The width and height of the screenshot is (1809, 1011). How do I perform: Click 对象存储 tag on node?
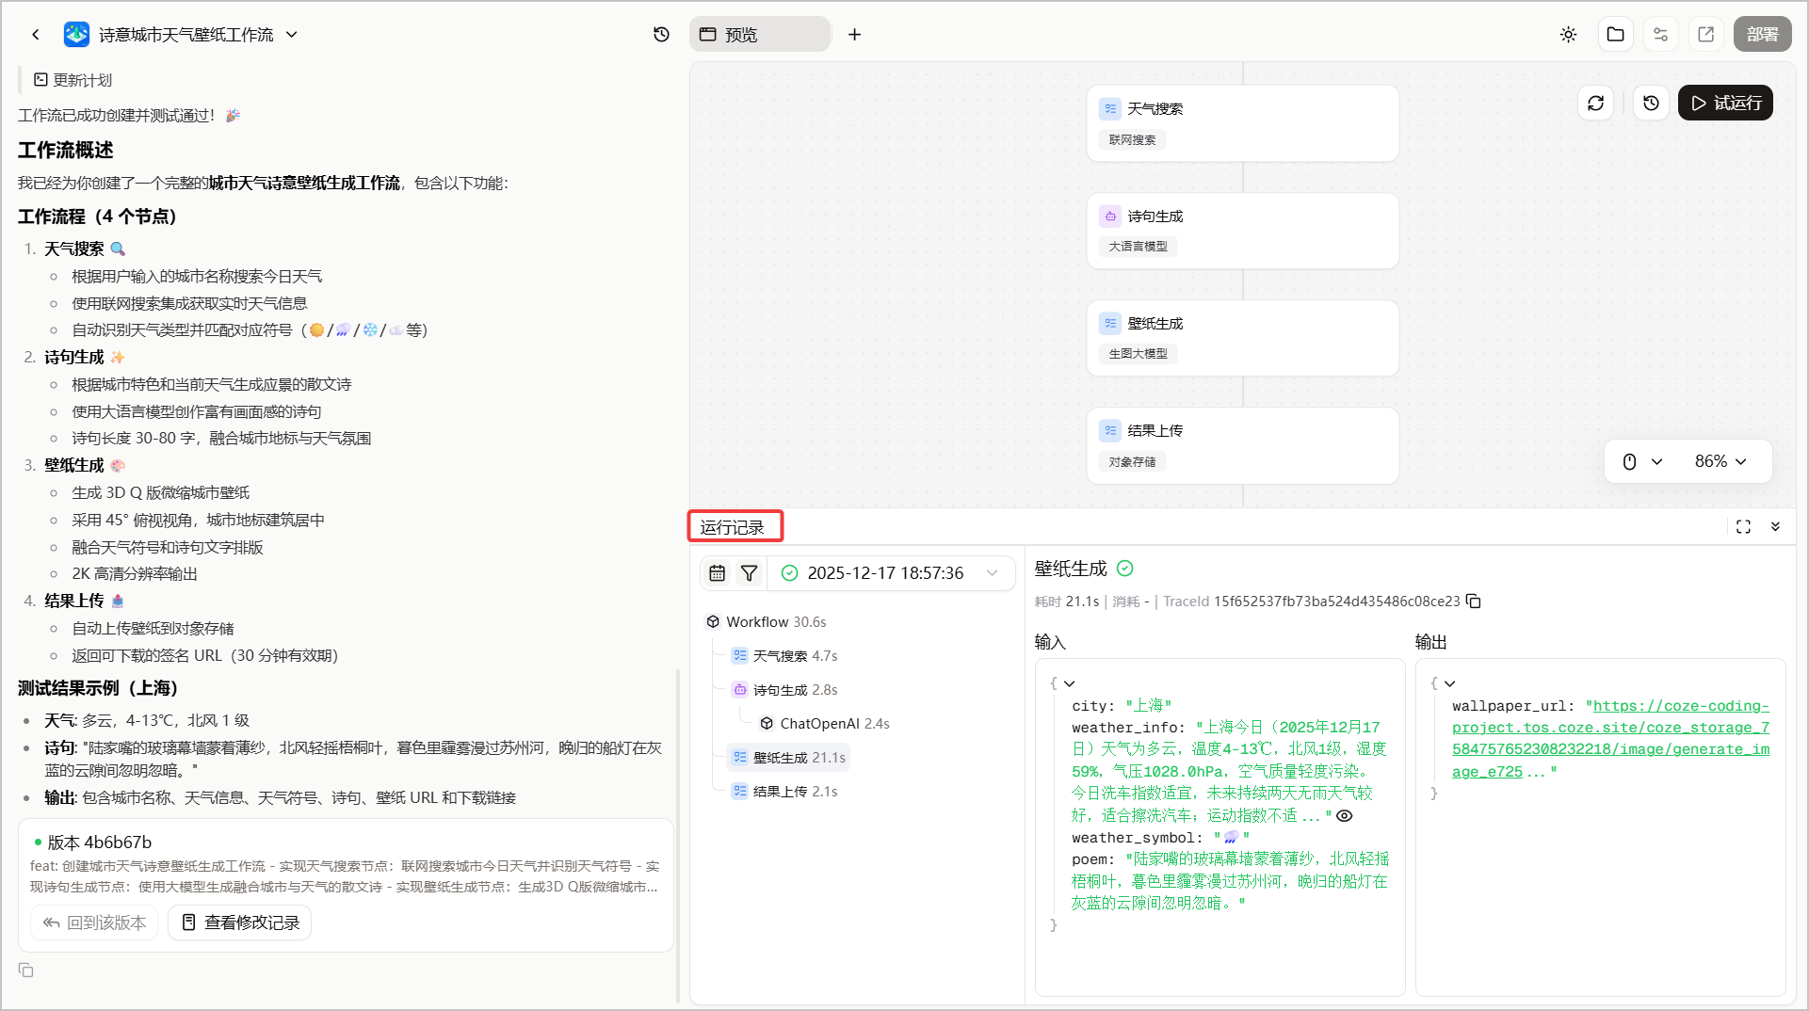tap(1132, 462)
